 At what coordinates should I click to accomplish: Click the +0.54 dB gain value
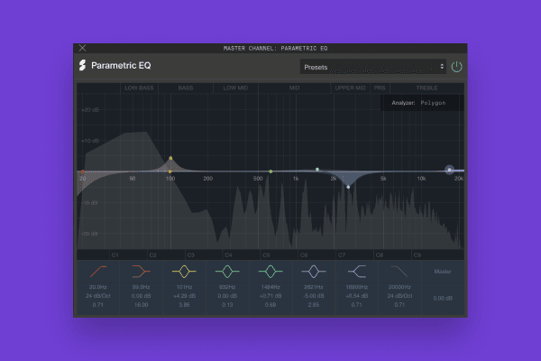(x=357, y=296)
